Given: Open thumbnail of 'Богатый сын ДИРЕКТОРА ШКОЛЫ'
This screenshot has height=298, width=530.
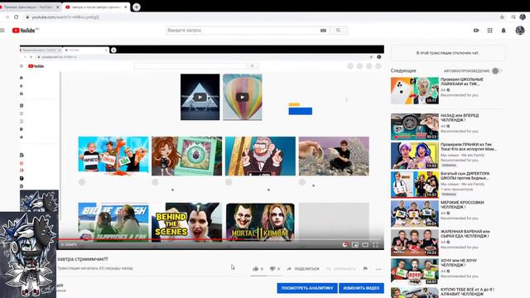Looking at the screenshot, I should pyautogui.click(x=415, y=185).
